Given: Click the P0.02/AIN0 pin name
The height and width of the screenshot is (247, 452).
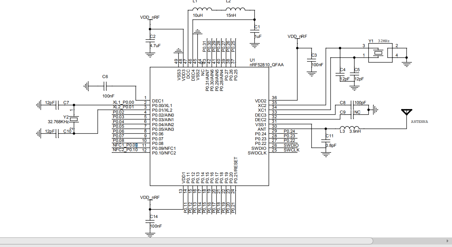Looking at the screenshot, I should coord(163,115).
